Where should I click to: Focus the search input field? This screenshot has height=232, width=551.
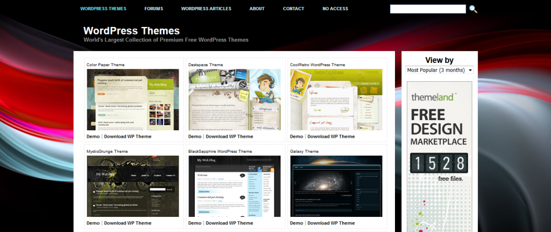pyautogui.click(x=428, y=9)
